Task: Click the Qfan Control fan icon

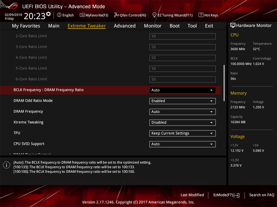Action: 116,15
